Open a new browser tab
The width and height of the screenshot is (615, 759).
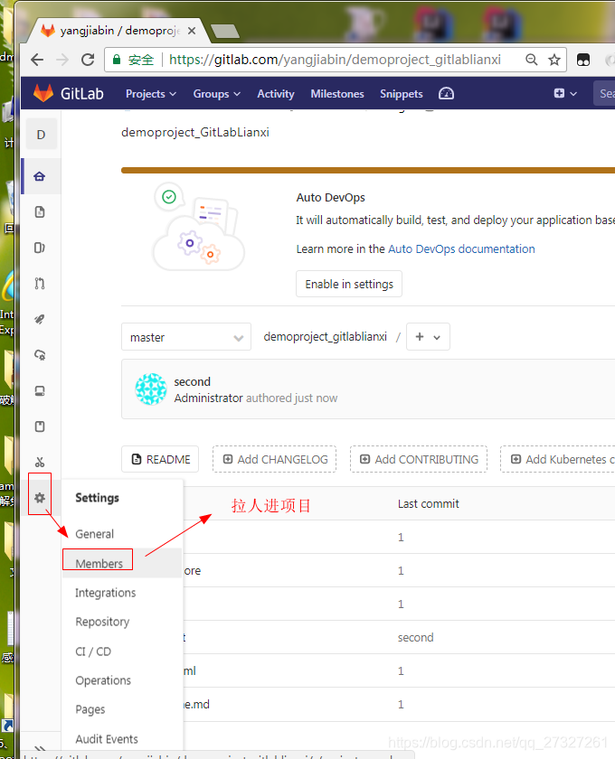click(x=225, y=32)
